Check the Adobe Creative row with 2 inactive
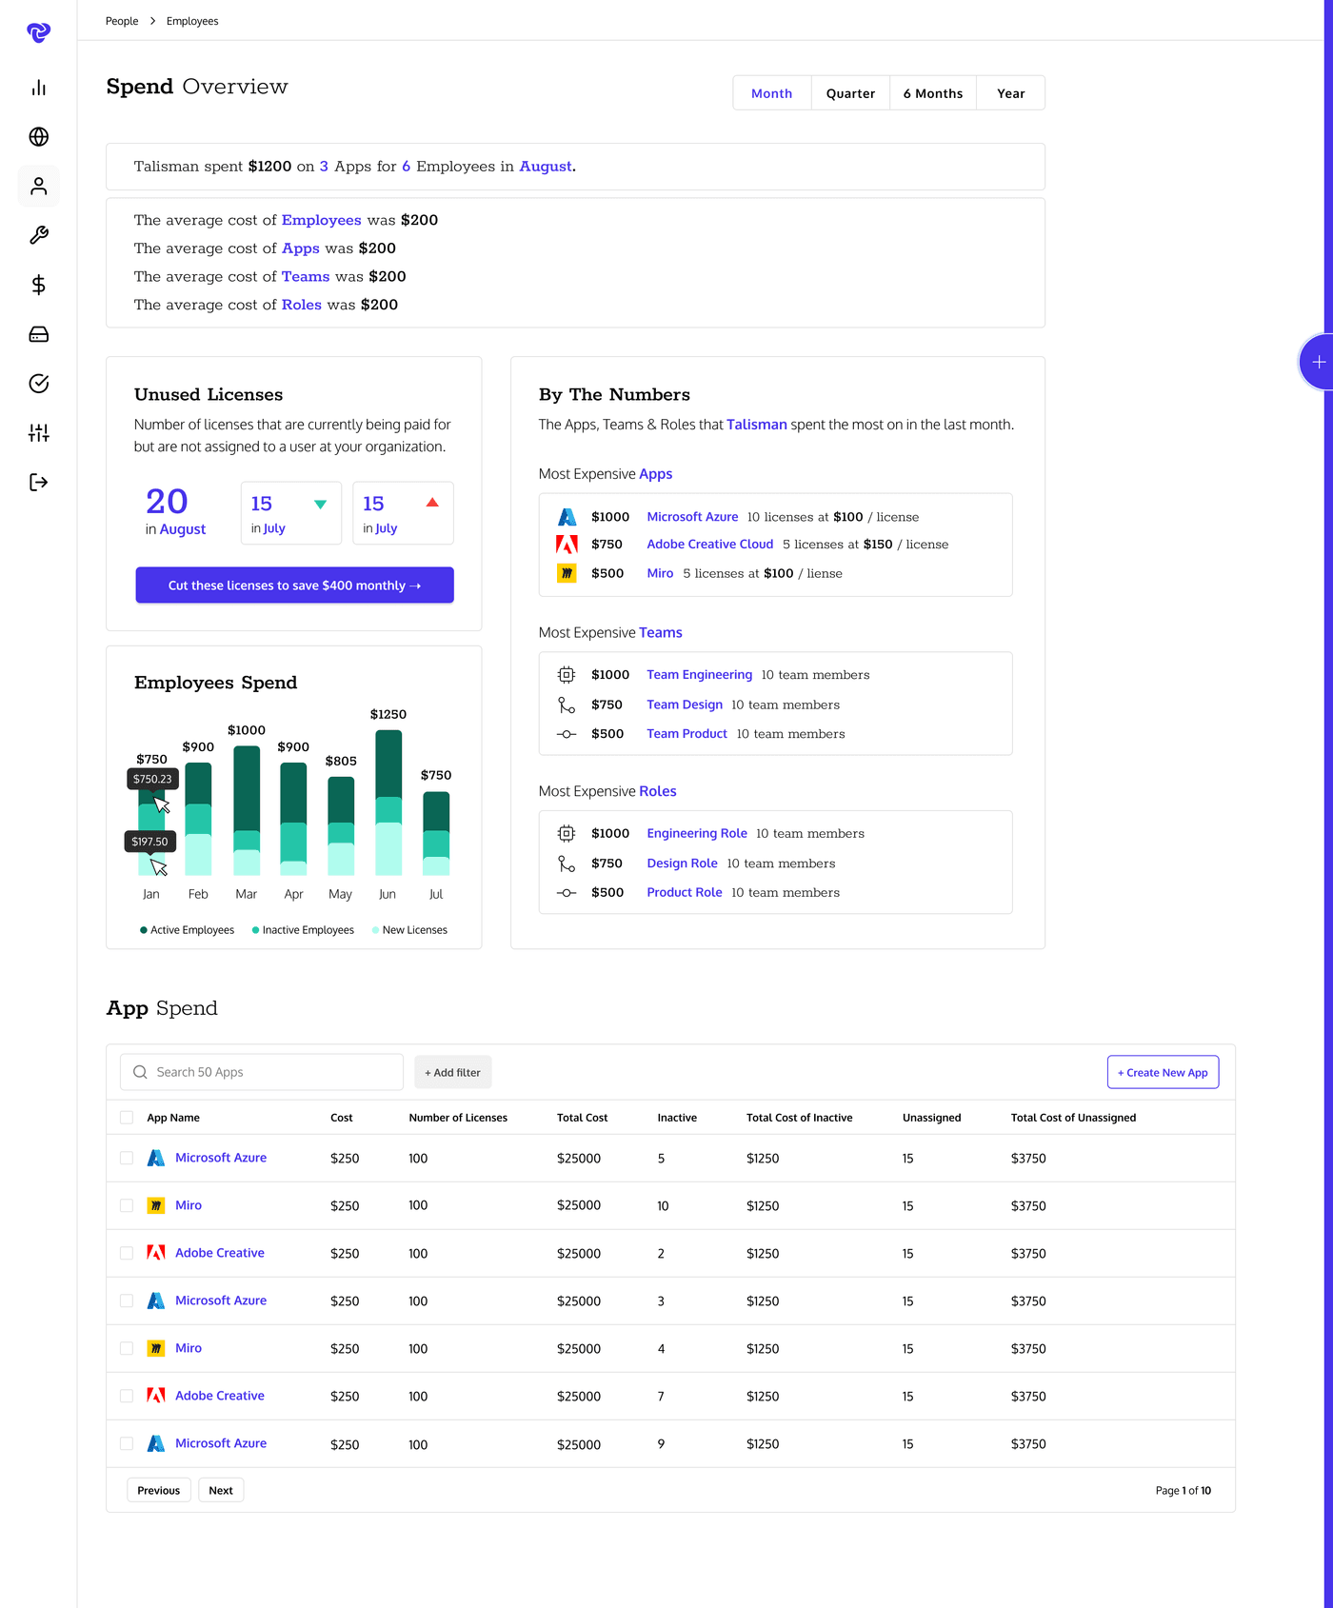 127,1253
